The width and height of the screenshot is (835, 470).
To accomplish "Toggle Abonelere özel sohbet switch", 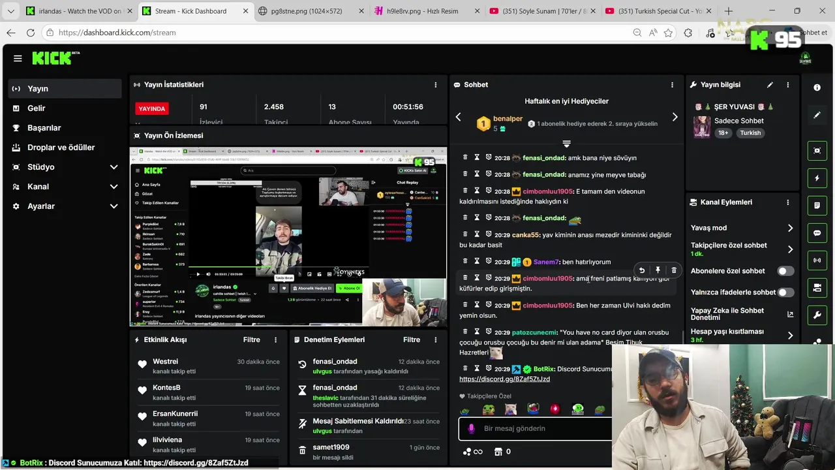I will pos(785,271).
